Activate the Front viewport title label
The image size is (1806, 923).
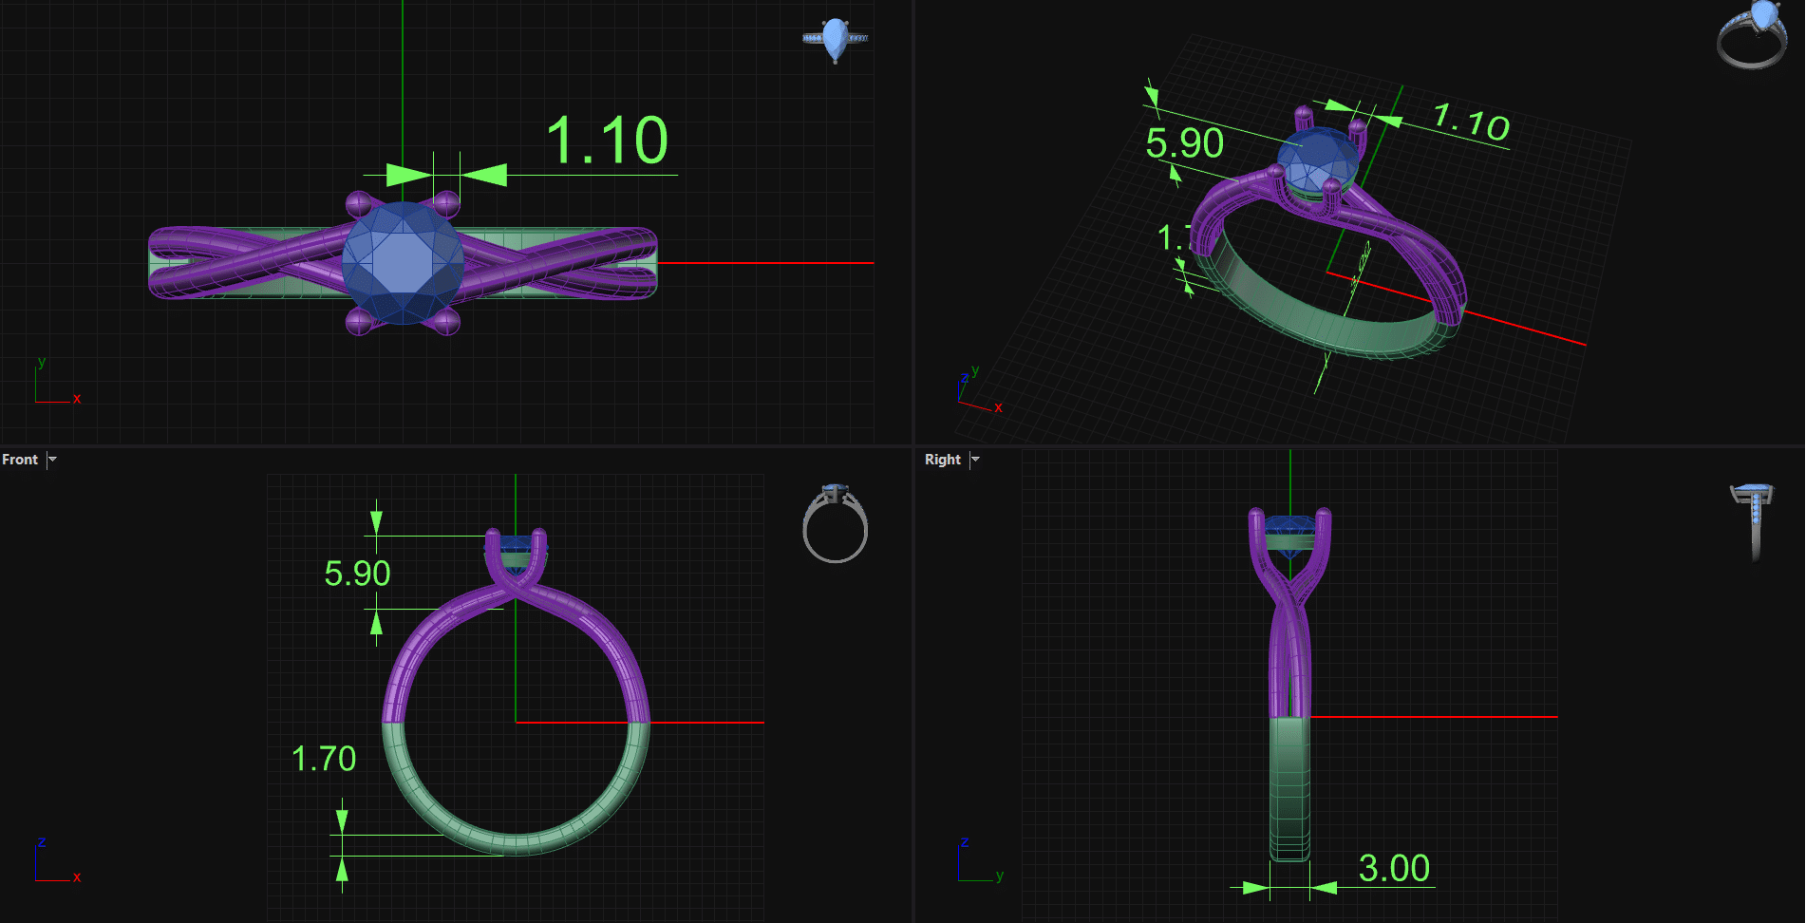[x=20, y=460]
